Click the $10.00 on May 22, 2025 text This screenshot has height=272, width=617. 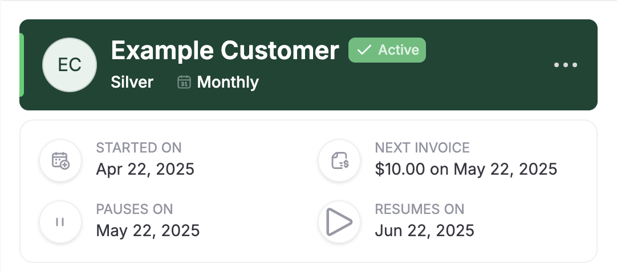pyautogui.click(x=466, y=169)
